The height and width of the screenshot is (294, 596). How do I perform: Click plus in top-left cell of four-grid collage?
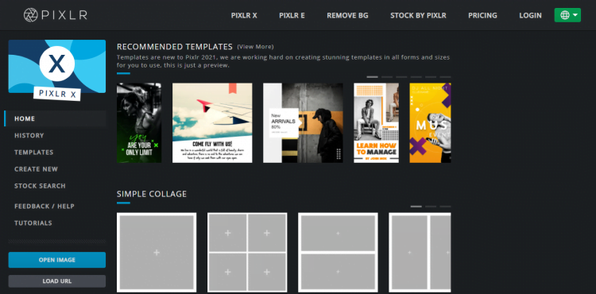click(x=228, y=233)
